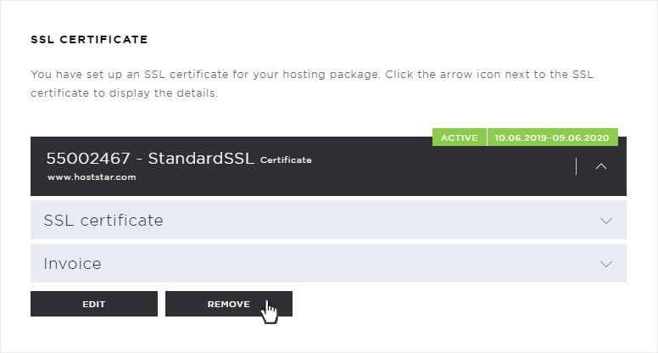Expand the Invoice section chevron
Screen dimensions: 658x353
click(606, 264)
